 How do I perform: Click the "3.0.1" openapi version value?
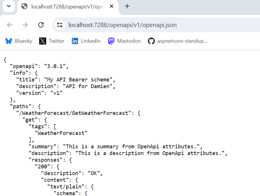pos(55,66)
